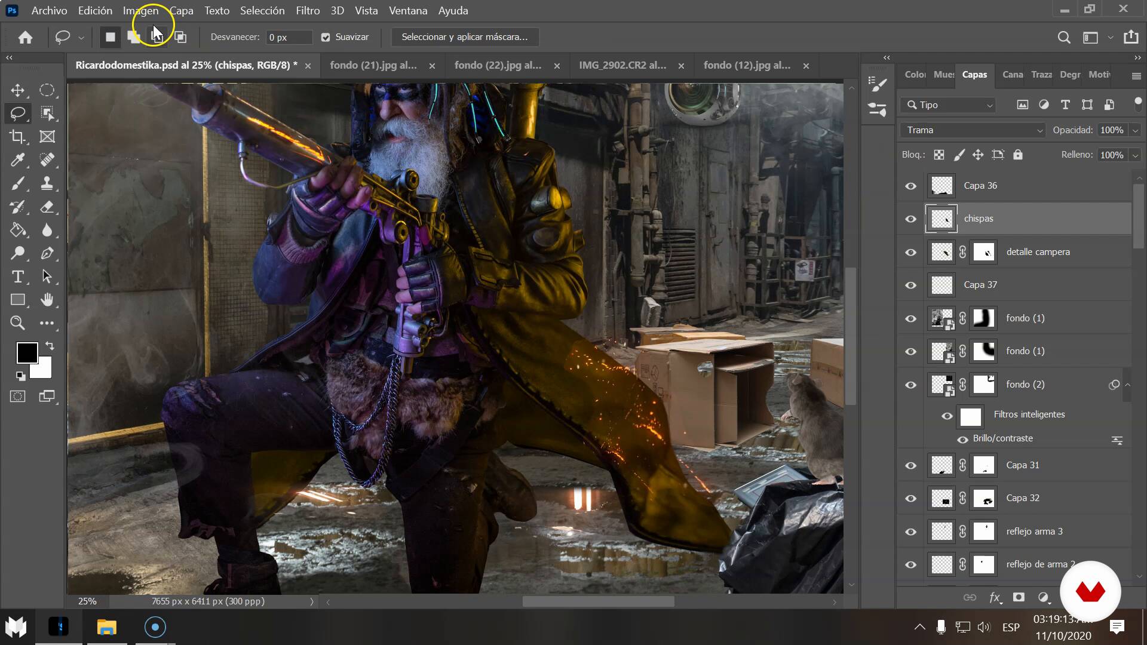The image size is (1147, 645).
Task: Hide the chispas layer
Action: tap(910, 219)
